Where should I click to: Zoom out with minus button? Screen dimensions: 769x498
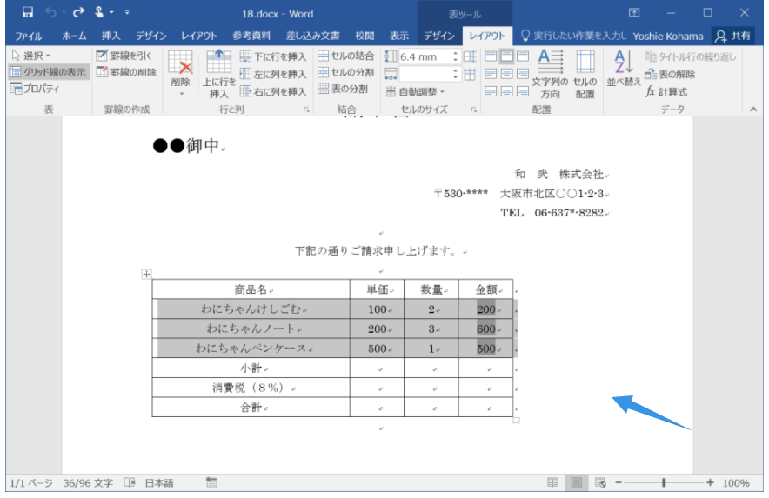click(x=619, y=483)
